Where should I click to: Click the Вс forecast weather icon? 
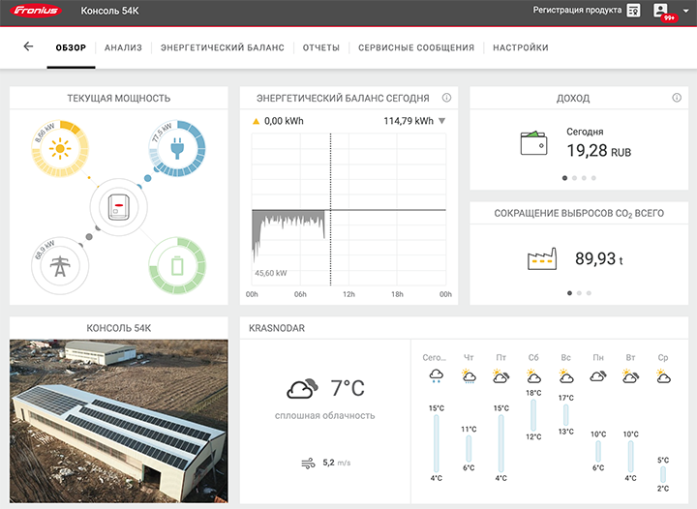click(566, 375)
